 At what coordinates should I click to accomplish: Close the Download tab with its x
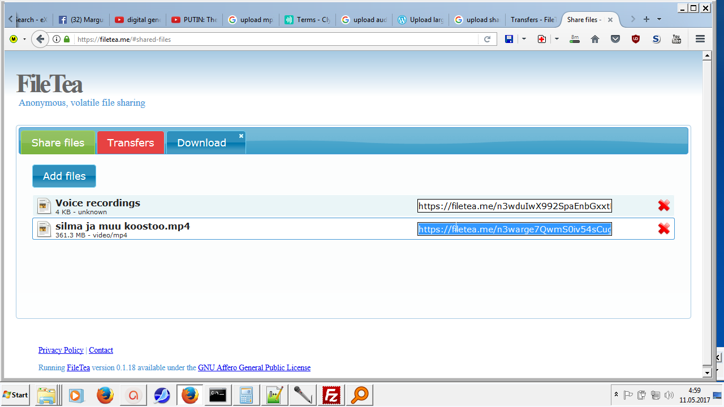pyautogui.click(x=241, y=136)
